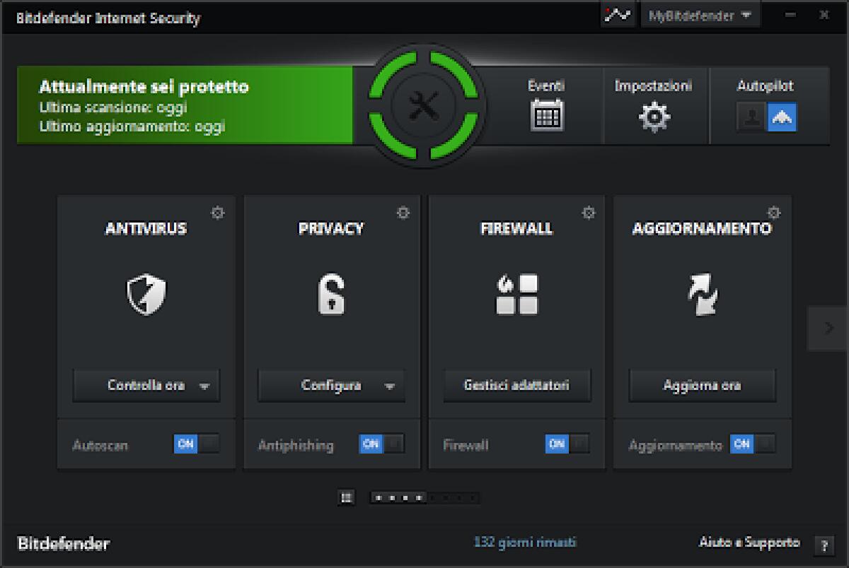Screen dimensions: 849x568
Task: Click the Aggiornamento update arrows icon
Action: (x=701, y=293)
